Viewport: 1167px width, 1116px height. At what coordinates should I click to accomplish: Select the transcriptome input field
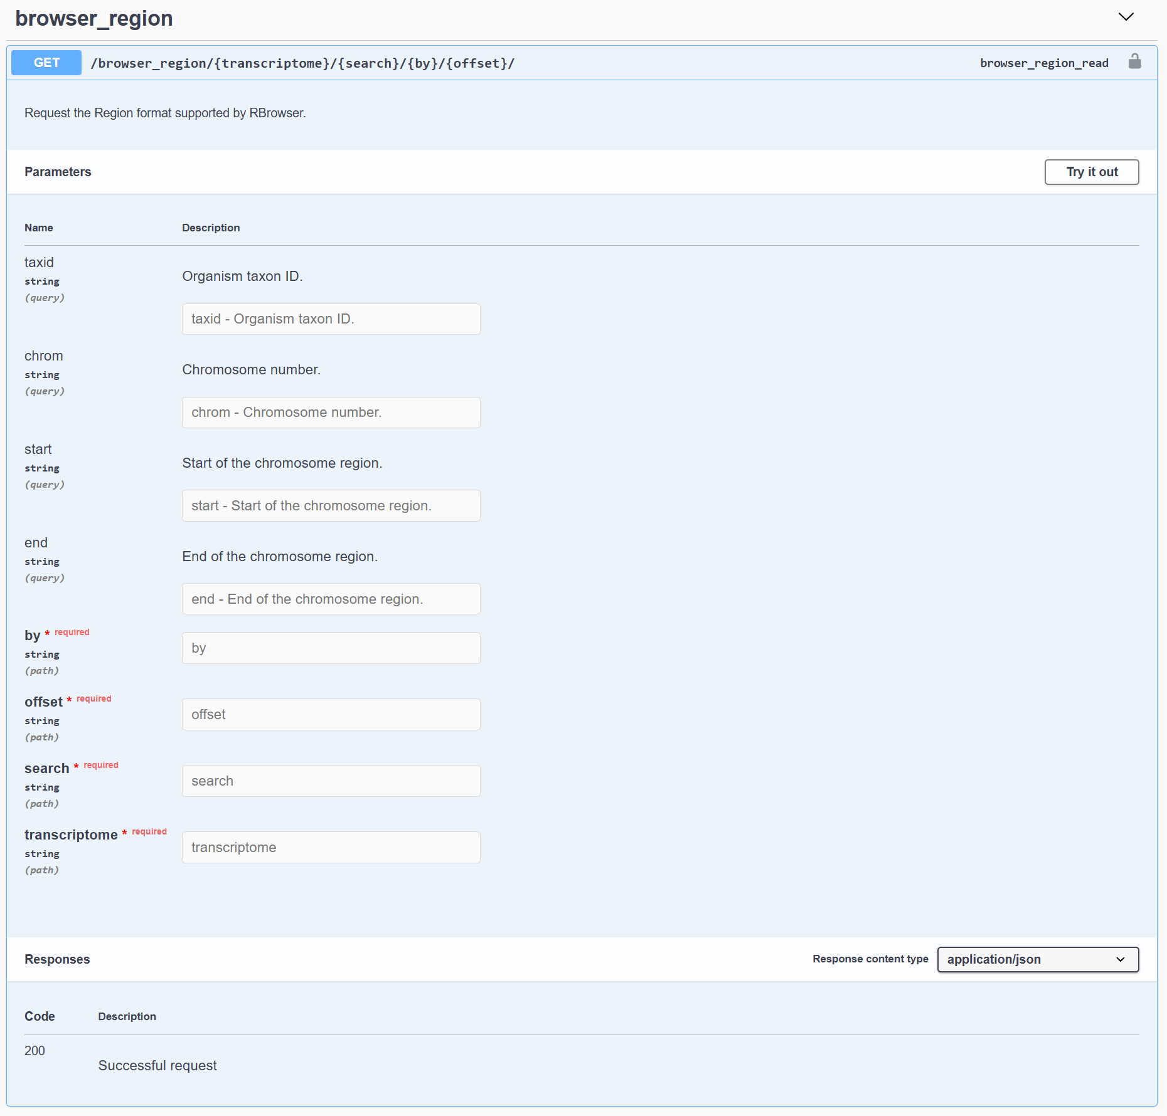pyautogui.click(x=331, y=848)
